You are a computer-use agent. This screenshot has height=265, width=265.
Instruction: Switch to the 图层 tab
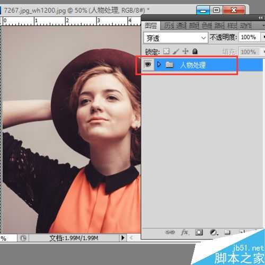(x=151, y=26)
